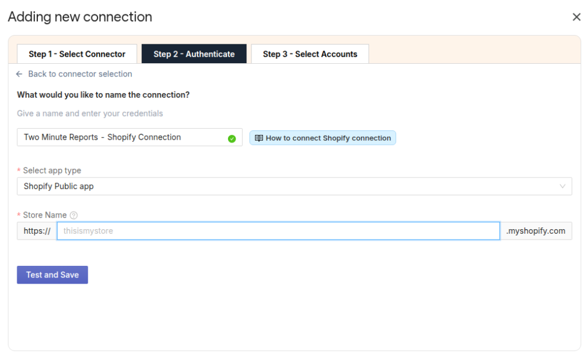The width and height of the screenshot is (588, 359).
Task: Click the .myshopify.com suffix box
Action: coord(536,231)
